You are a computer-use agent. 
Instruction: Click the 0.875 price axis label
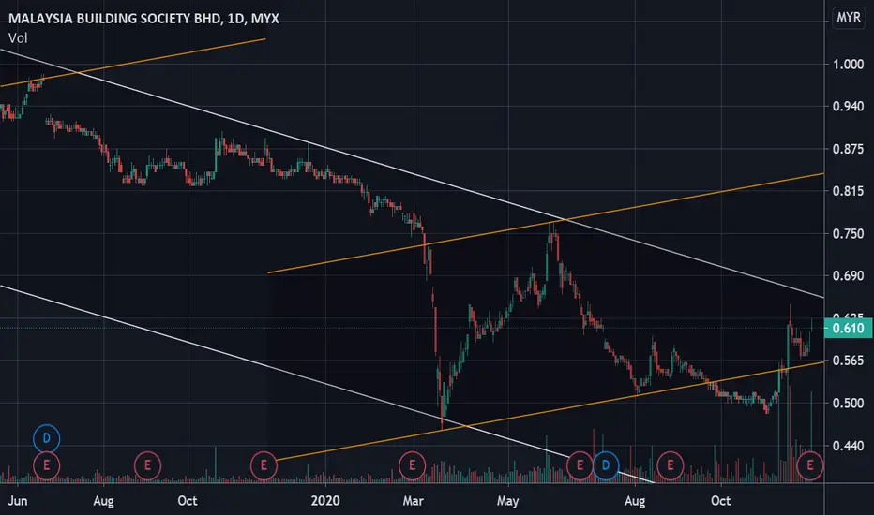point(848,149)
